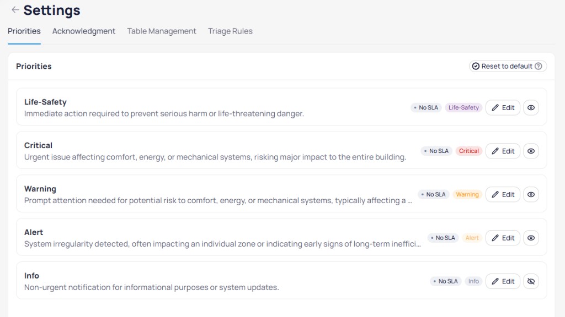Open the Table Management tab
Screen dimensions: 565x317
[162, 31]
